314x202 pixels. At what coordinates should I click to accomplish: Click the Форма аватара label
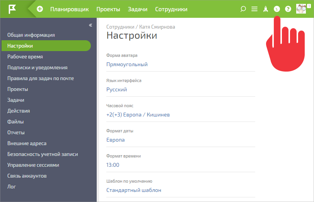click(x=122, y=55)
